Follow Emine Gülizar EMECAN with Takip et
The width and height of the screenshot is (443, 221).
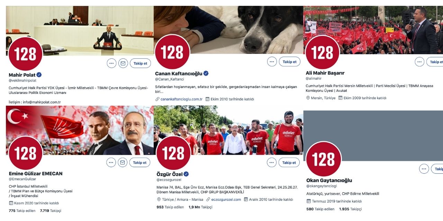(x=140, y=162)
